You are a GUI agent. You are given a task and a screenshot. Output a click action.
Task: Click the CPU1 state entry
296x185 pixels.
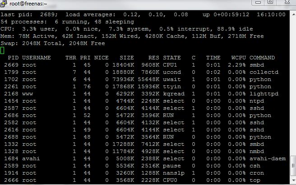pos(170,65)
